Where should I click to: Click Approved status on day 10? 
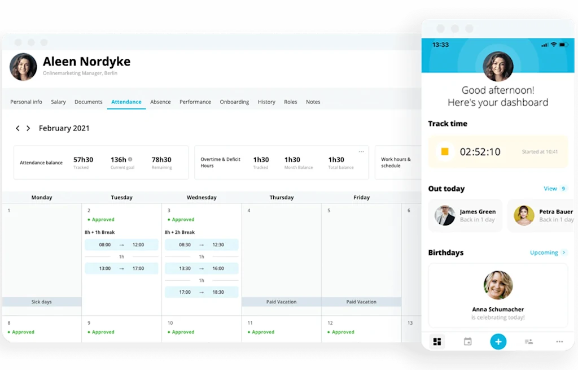pyautogui.click(x=181, y=332)
